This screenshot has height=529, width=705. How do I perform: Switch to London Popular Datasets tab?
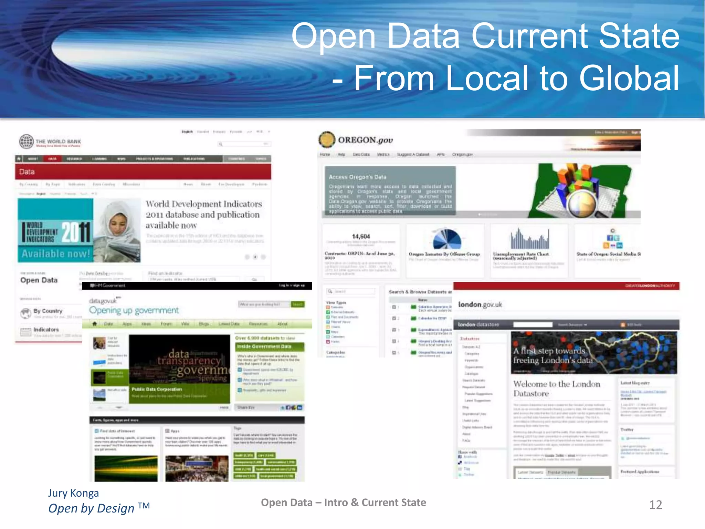[x=561, y=472]
